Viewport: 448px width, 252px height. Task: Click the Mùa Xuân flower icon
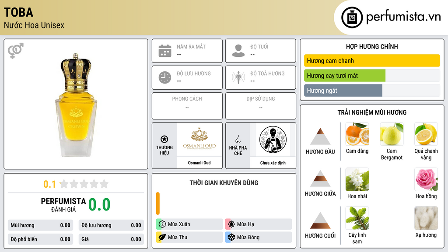pyautogui.click(x=162, y=224)
